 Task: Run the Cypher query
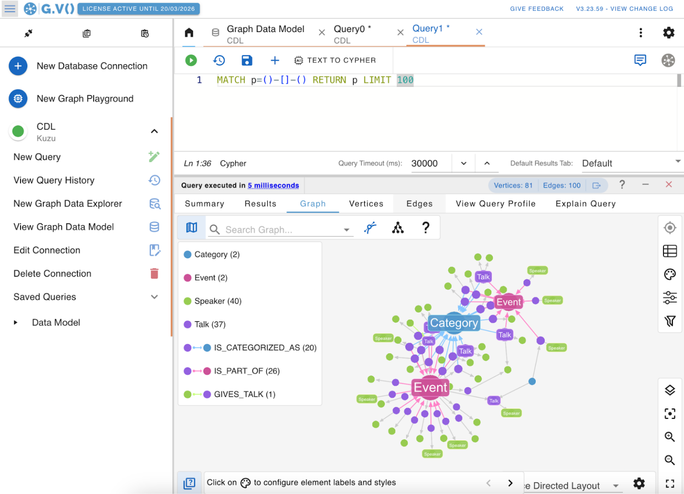point(191,60)
